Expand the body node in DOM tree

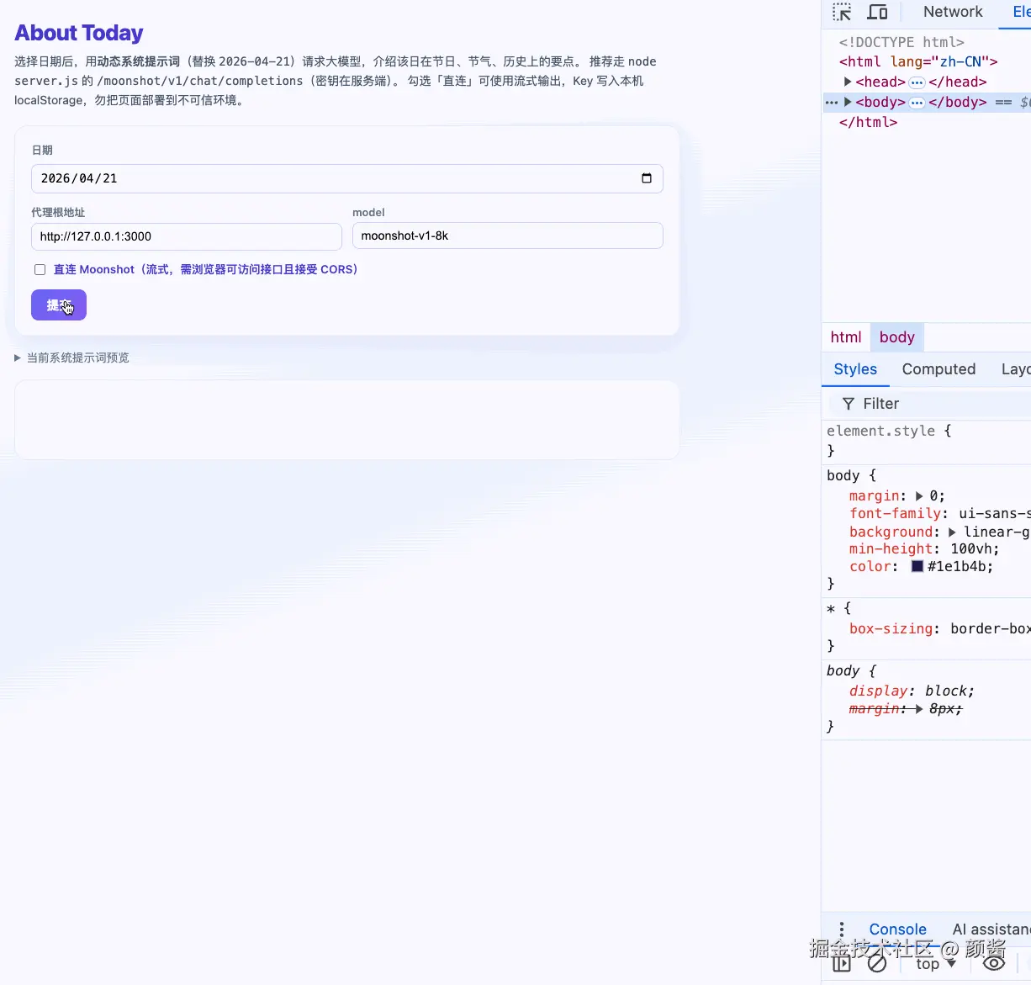[848, 102]
